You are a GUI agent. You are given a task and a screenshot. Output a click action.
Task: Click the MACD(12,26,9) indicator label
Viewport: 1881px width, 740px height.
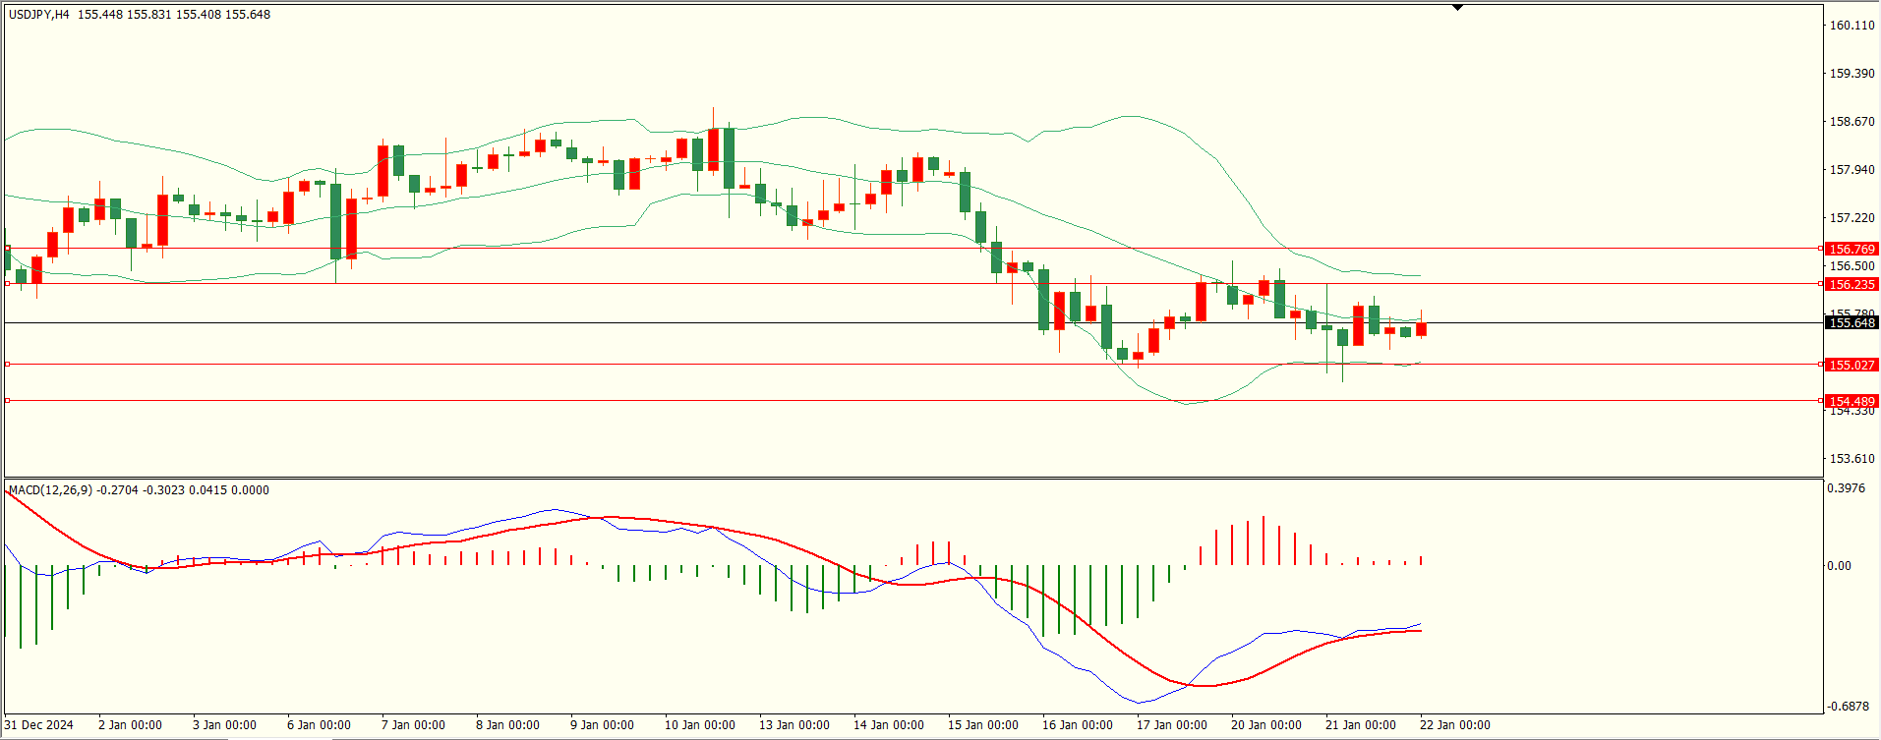(x=50, y=490)
